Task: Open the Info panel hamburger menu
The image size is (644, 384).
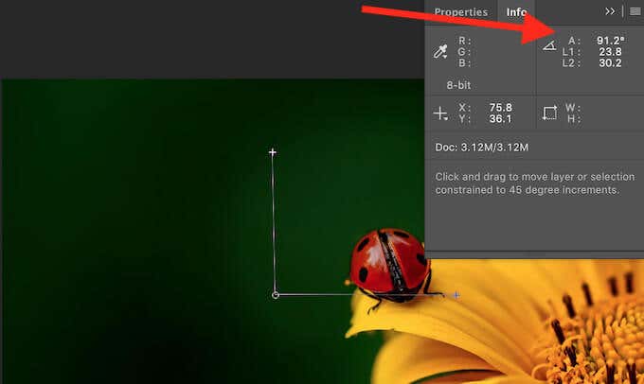Action: (635, 11)
